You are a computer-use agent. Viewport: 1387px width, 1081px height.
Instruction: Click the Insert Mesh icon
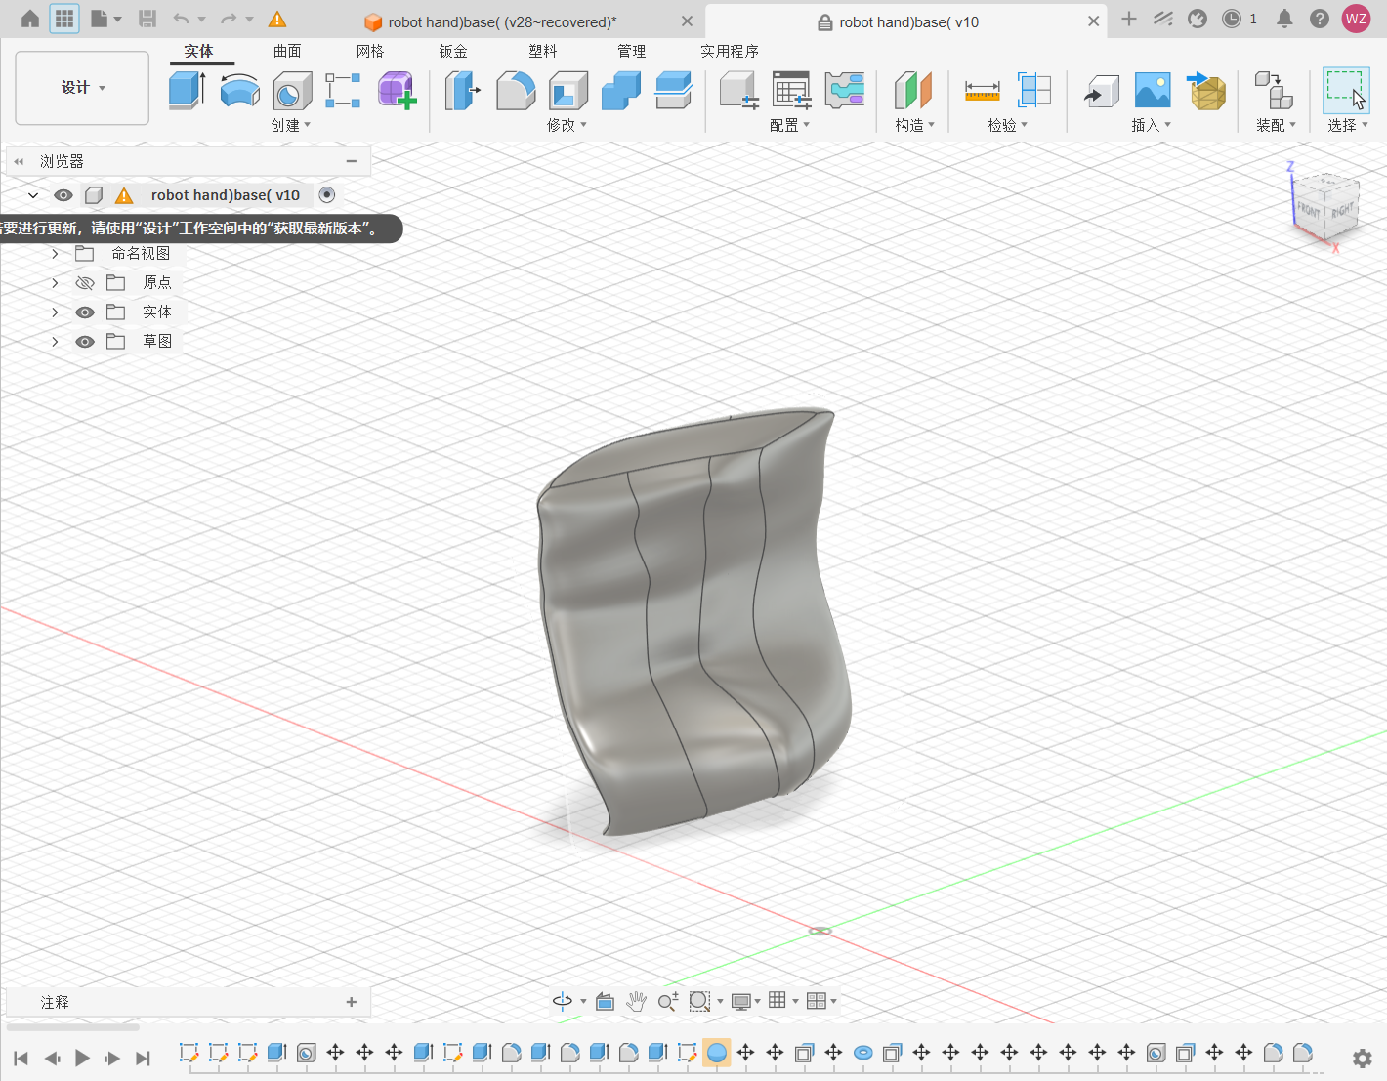1206,91
